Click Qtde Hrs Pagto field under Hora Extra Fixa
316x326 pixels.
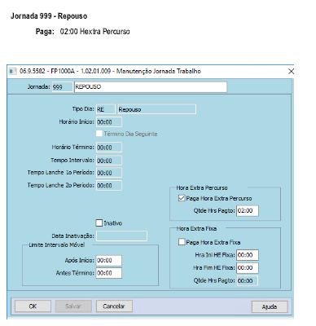pyautogui.click(x=248, y=280)
